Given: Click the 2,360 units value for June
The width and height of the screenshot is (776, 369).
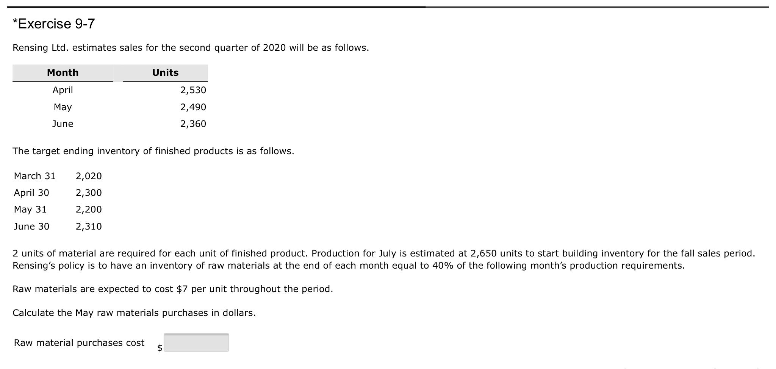Looking at the screenshot, I should pyautogui.click(x=193, y=124).
